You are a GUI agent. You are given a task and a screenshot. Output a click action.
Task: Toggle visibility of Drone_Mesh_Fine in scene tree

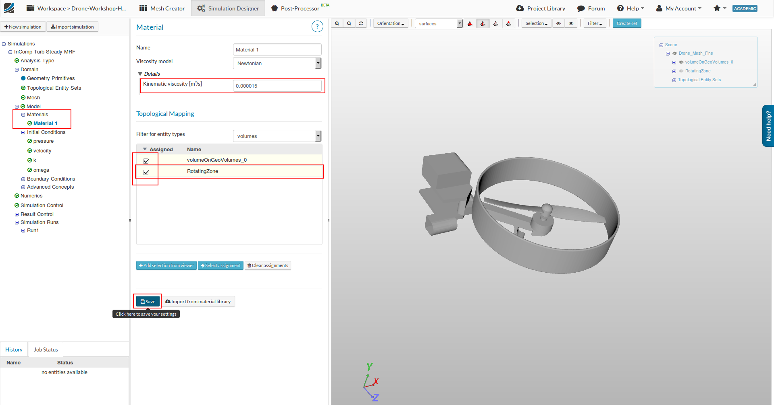(x=675, y=53)
